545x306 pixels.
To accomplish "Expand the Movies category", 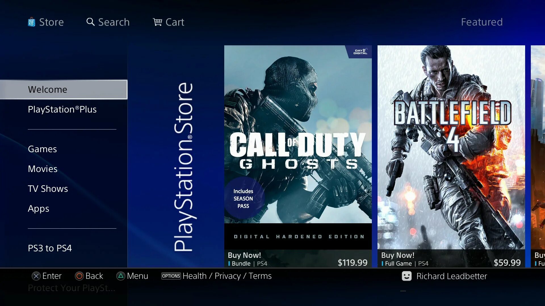I will pos(43,169).
